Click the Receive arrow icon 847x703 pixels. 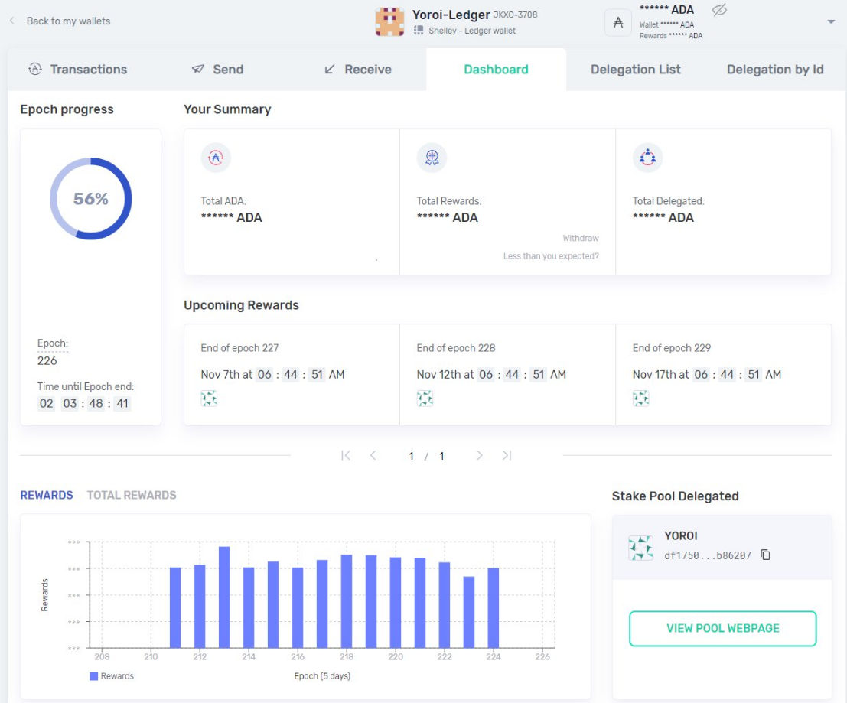(330, 69)
